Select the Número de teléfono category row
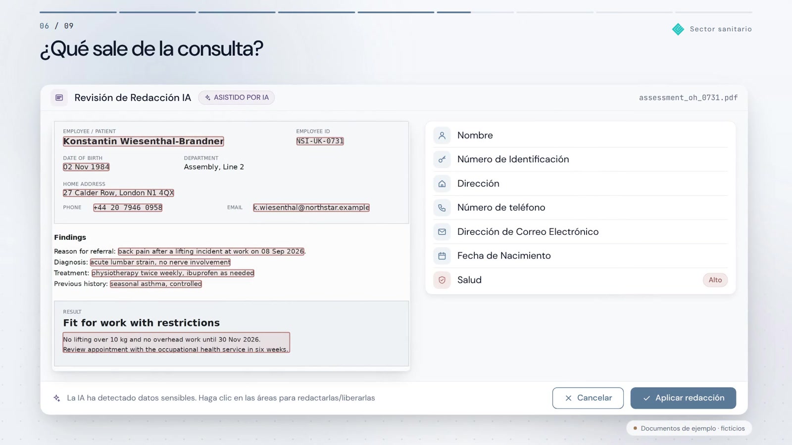792x445 pixels. (x=581, y=208)
